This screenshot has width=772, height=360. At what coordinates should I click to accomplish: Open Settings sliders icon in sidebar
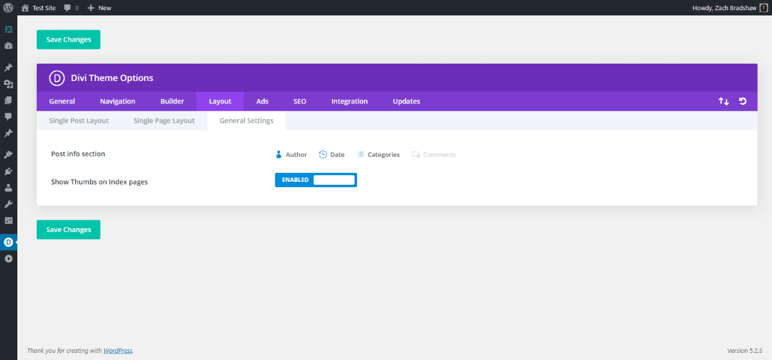8,221
